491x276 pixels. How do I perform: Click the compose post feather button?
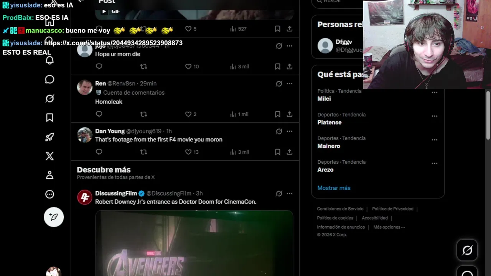[x=54, y=217]
